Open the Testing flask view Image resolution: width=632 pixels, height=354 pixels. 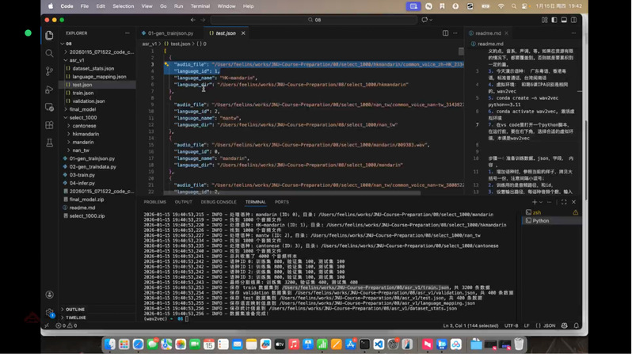(49, 143)
